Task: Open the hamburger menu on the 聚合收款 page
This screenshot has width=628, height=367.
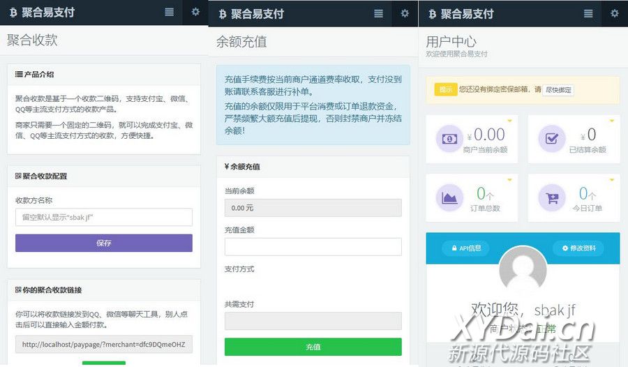Action: (x=170, y=13)
